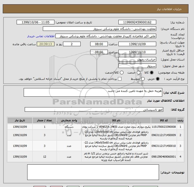
Task: Click the delivery city field سبزوار
Action: [x=137, y=66]
